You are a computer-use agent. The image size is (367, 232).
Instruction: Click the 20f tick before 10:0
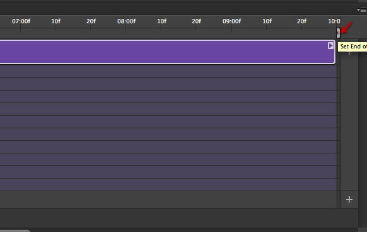click(301, 21)
